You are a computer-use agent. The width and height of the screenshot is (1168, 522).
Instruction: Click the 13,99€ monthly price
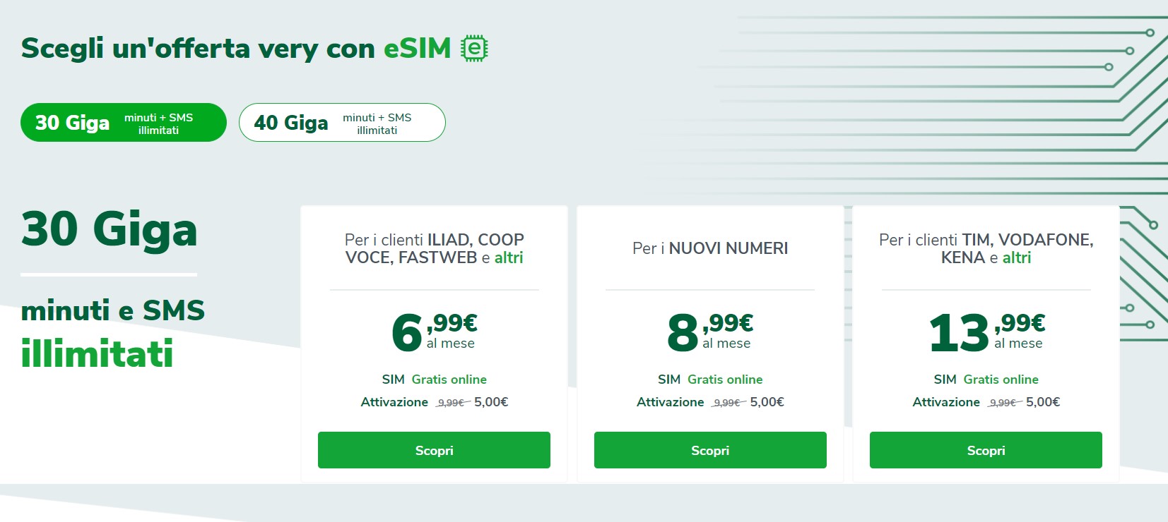(986, 332)
